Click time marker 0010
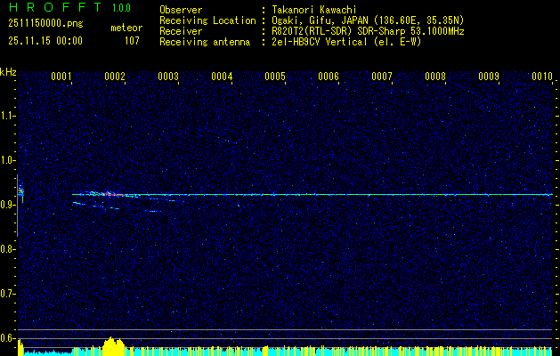Image resolution: width=560 pixels, height=356 pixels. [x=542, y=77]
